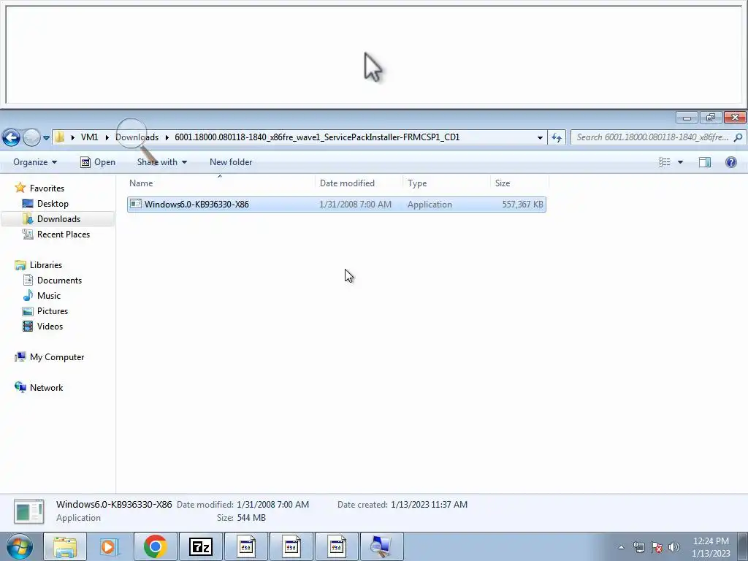Click the taskbar clock 12:24 PM
Screen dimensions: 748x561
[711, 541]
